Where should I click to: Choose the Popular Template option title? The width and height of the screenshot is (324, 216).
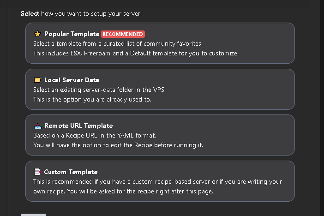click(72, 34)
